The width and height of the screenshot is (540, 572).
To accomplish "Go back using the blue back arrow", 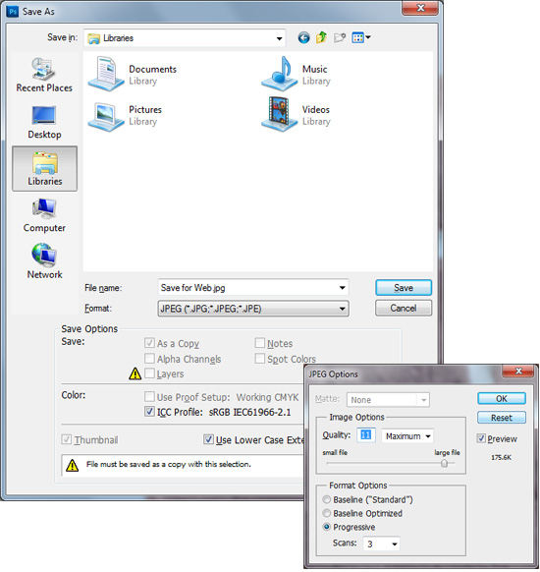I will tap(303, 37).
